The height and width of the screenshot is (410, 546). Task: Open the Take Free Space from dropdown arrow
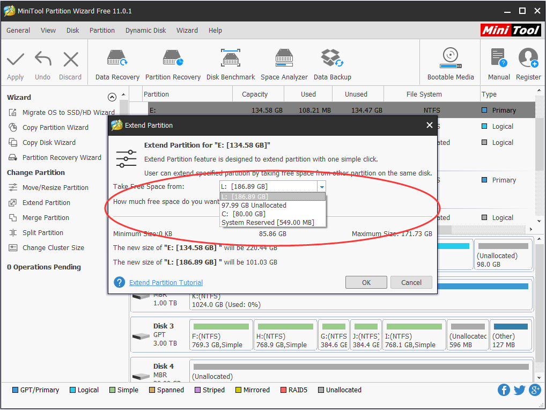[322, 187]
